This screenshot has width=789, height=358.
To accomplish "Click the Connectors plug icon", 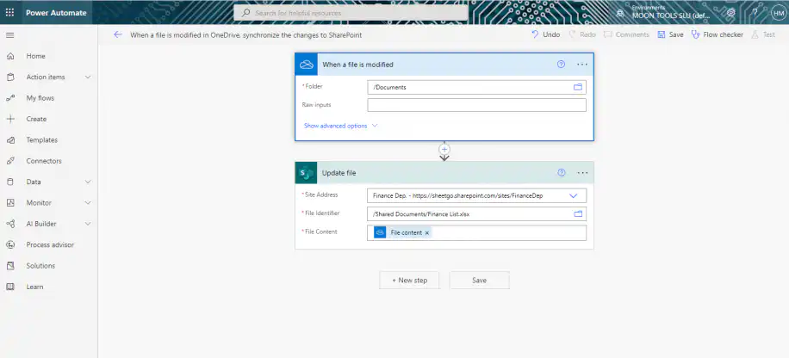I will click(10, 161).
